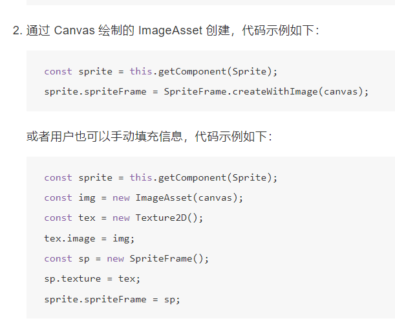Screen dimensions: 395x325
Task: Click the this keyword in the first code block
Action: click(140, 71)
